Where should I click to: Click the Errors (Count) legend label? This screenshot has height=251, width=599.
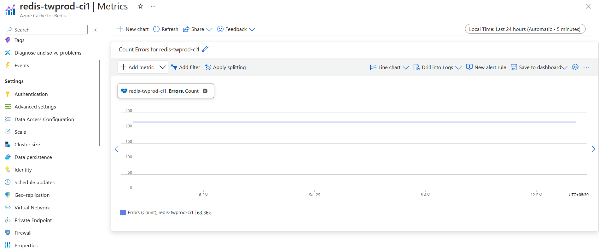tap(160, 213)
